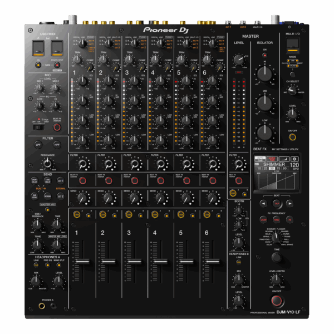Hit channel 2 CUE button

(102, 214)
